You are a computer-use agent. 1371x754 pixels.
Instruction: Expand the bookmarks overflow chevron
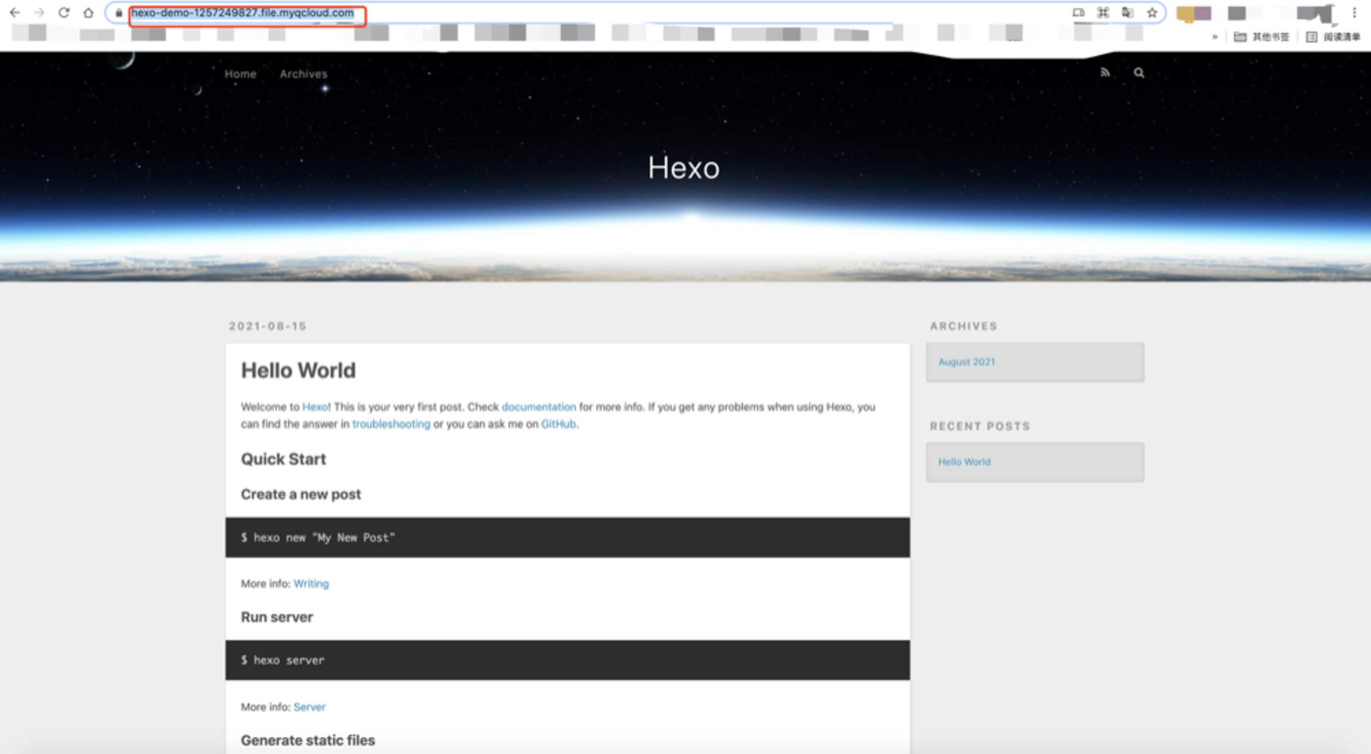[1215, 37]
